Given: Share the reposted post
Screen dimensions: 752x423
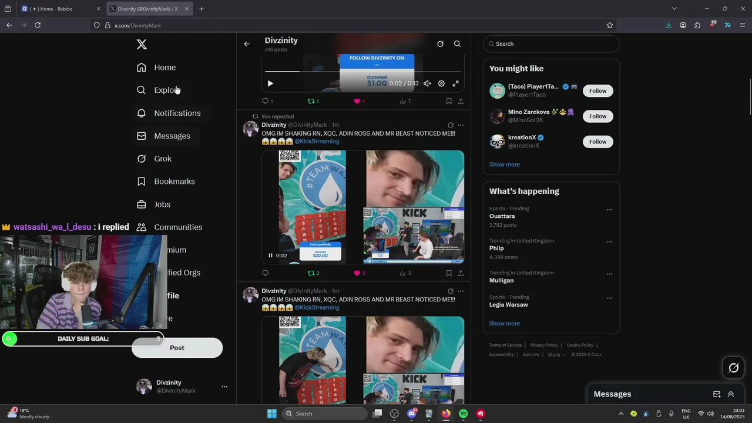Looking at the screenshot, I should [x=461, y=273].
